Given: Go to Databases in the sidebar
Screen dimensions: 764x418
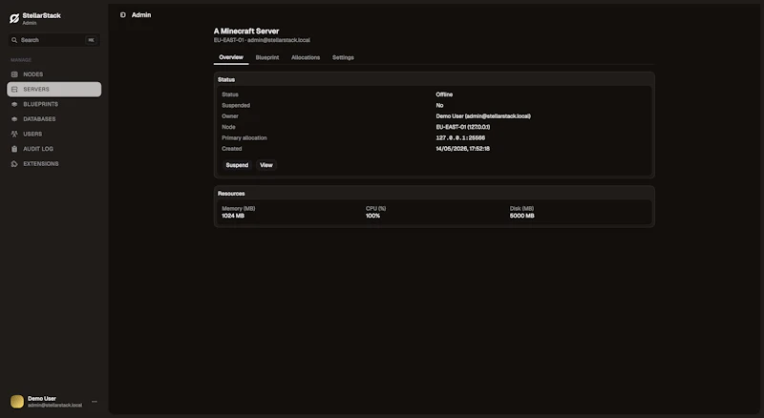Looking at the screenshot, I should 39,119.
